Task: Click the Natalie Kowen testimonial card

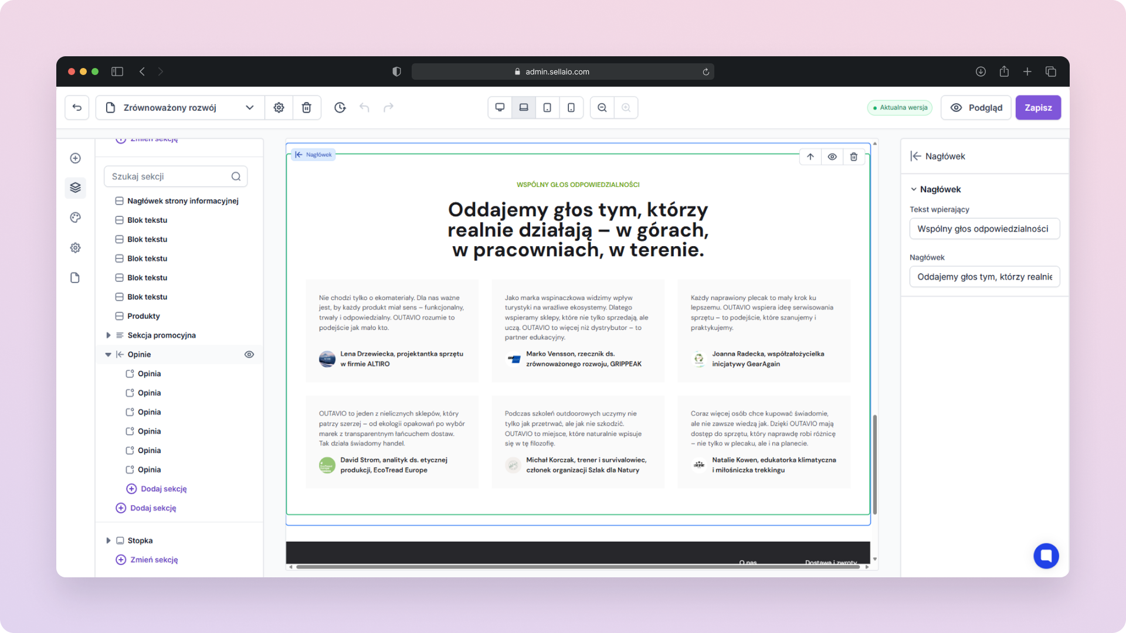Action: pos(764,441)
